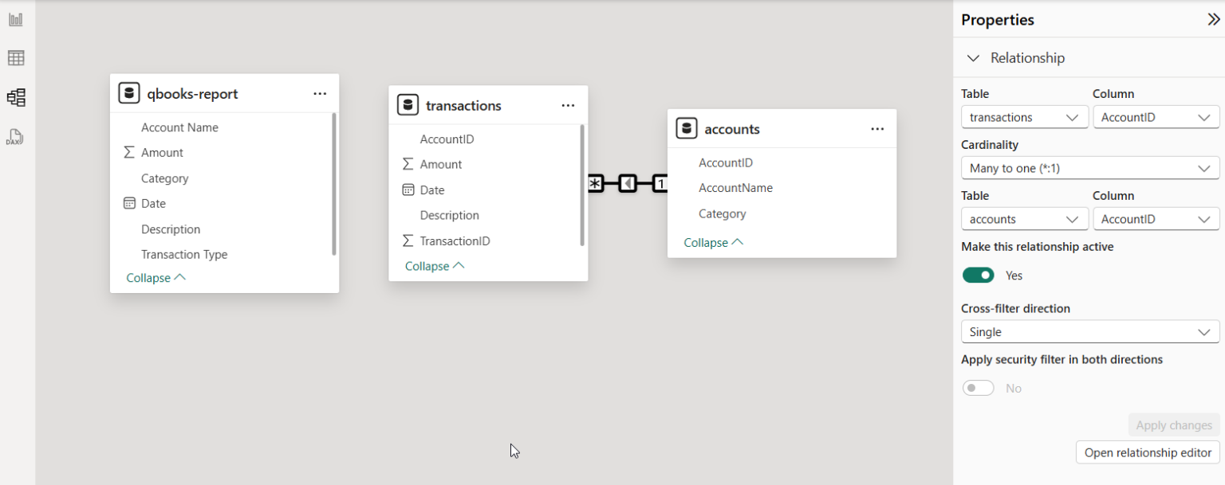Open the DAX query view
Viewport: 1225px width, 485px height.
(x=15, y=136)
